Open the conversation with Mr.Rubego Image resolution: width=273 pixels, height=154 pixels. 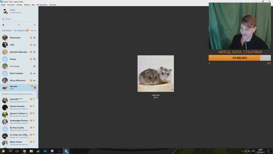[19, 66]
